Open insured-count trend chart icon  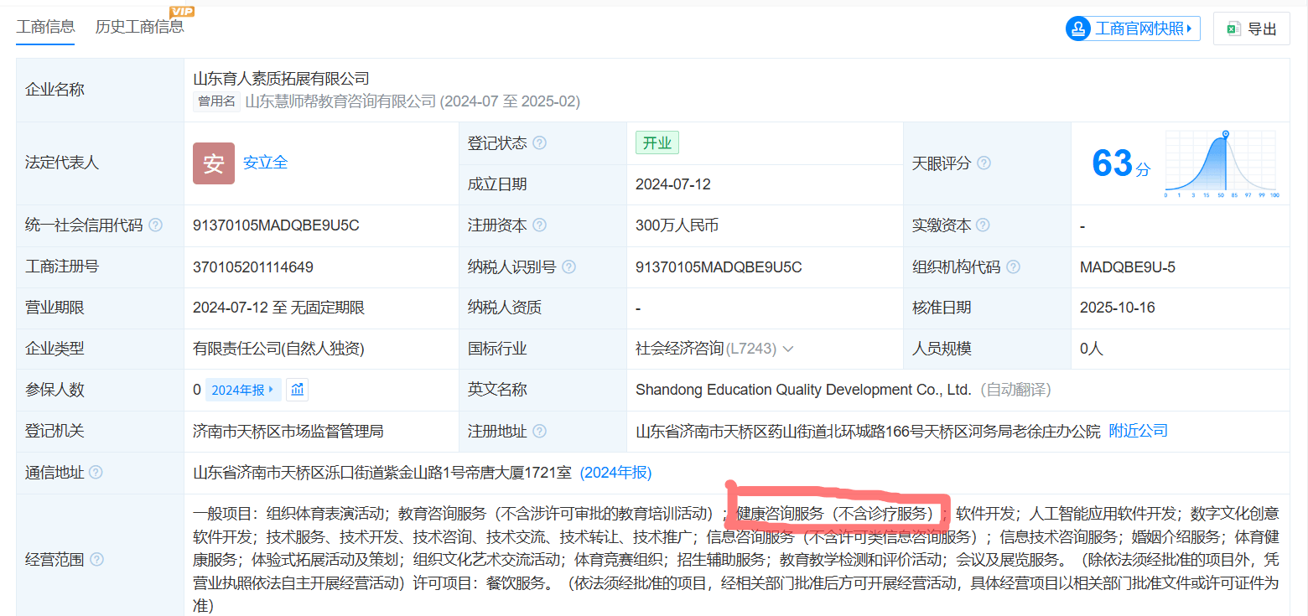297,390
